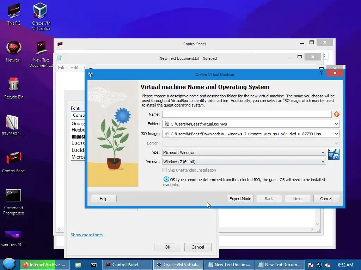Click the Show more fonts link
Image resolution: width=361 pixels, height=270 pixels.
87,234
